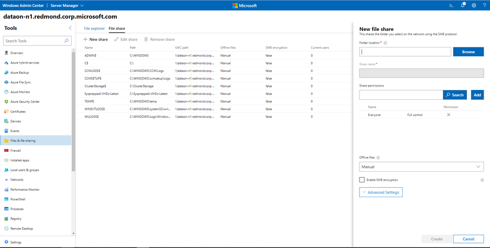Open the Processes icon
This screenshot has height=248, width=490.
coord(6,209)
